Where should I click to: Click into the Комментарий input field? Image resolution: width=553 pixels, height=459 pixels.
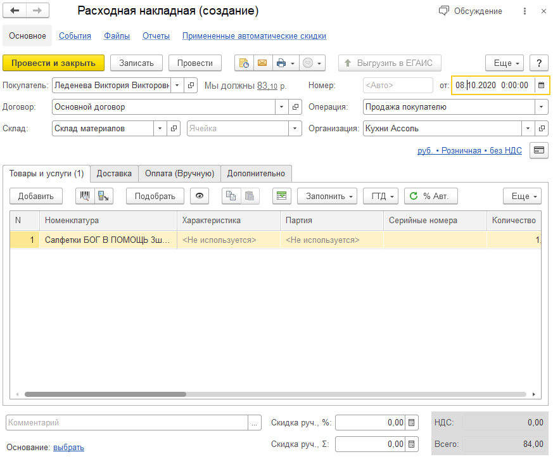(x=127, y=423)
